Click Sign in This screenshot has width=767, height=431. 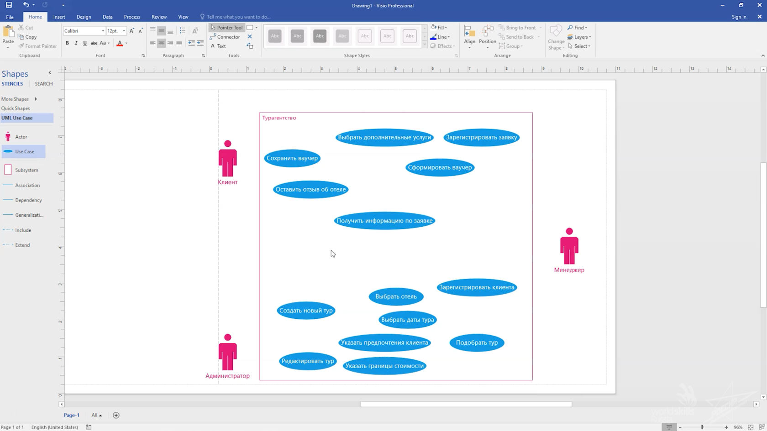click(x=739, y=17)
